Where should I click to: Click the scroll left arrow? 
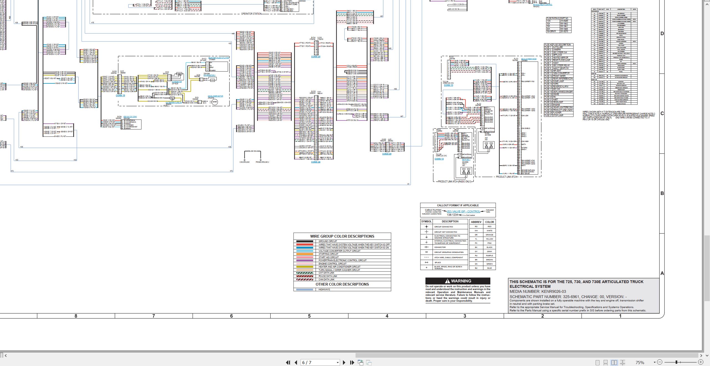[6, 355]
